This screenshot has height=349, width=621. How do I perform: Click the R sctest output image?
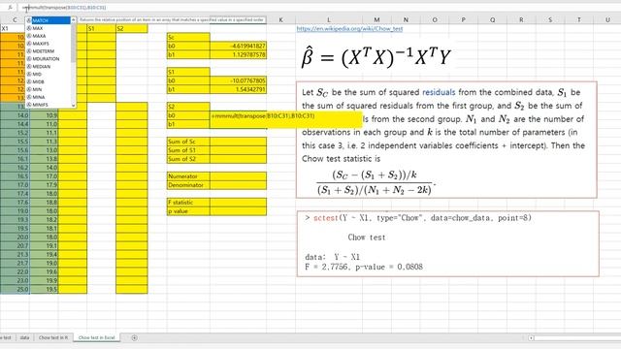tap(448, 243)
